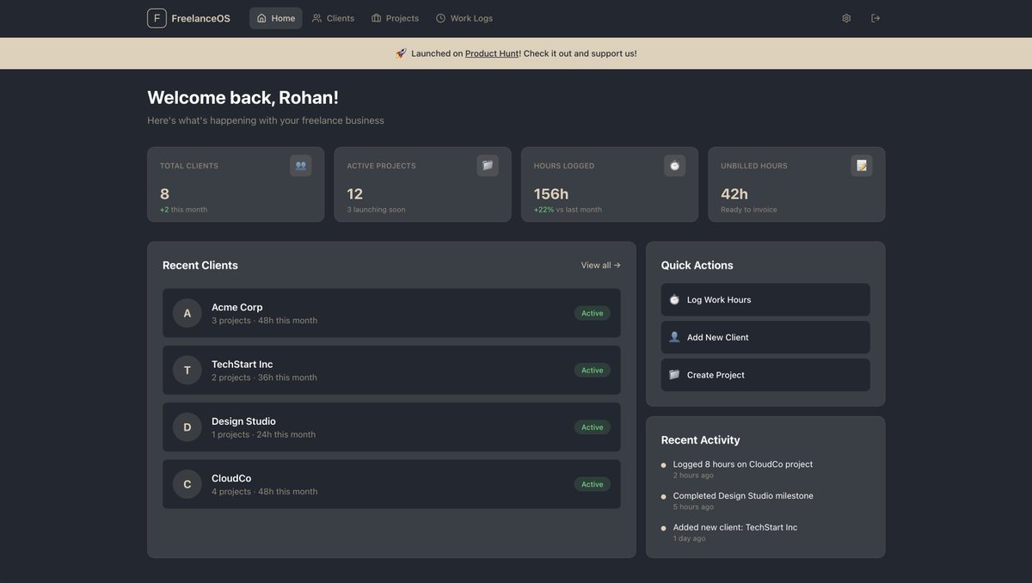Click the rocket emoji in banner

pyautogui.click(x=401, y=53)
